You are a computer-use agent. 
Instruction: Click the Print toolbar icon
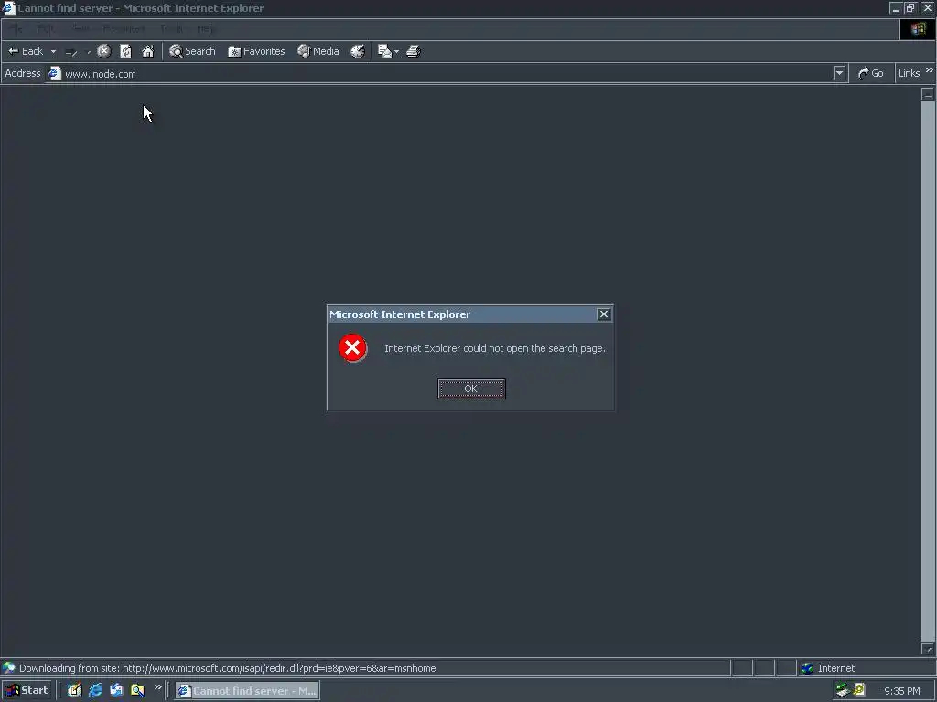pyautogui.click(x=414, y=51)
